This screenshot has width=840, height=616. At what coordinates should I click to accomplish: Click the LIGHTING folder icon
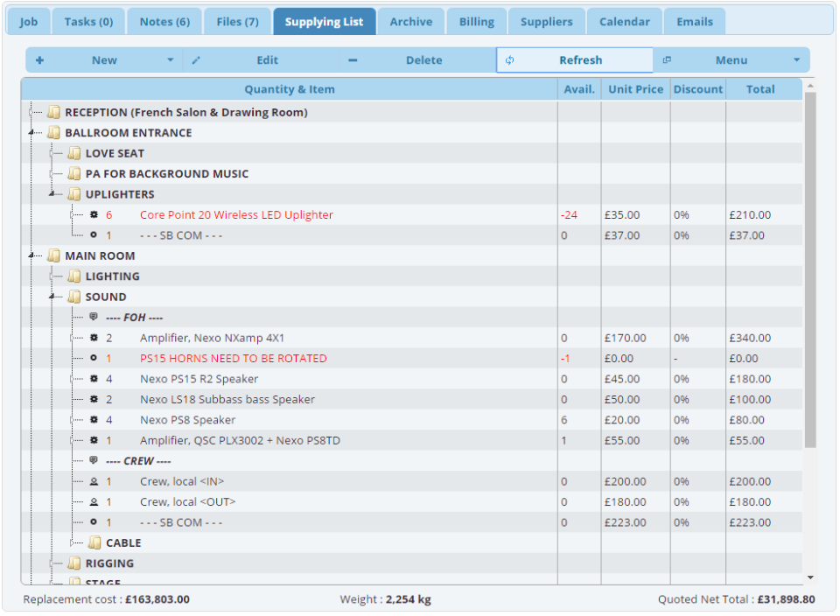73,276
